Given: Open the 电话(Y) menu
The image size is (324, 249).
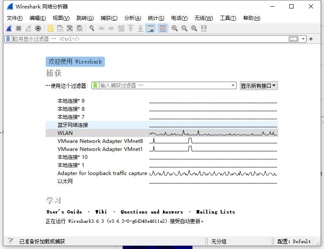Looking at the screenshot, I should (179, 18).
